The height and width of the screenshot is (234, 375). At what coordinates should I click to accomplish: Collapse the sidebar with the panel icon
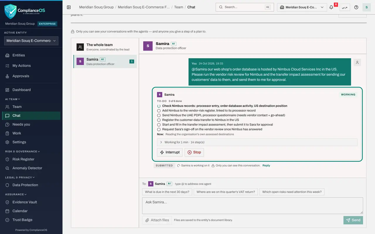(69, 7)
